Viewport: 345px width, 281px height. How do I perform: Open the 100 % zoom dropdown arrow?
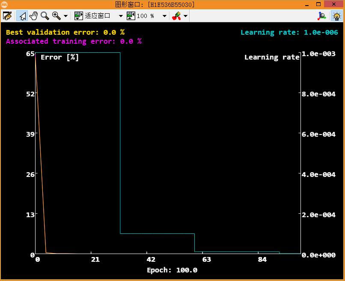pyautogui.click(x=164, y=16)
